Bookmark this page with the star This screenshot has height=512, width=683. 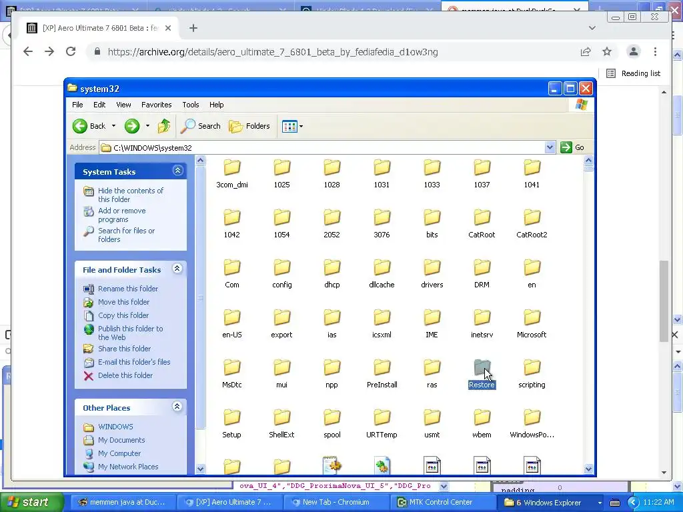pos(607,52)
